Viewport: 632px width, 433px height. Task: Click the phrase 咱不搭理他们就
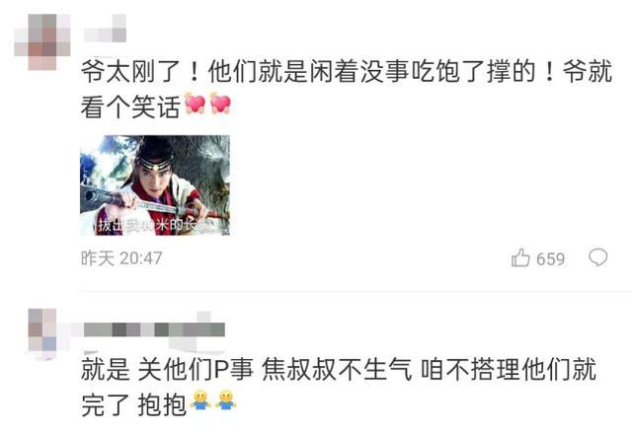coord(509,369)
